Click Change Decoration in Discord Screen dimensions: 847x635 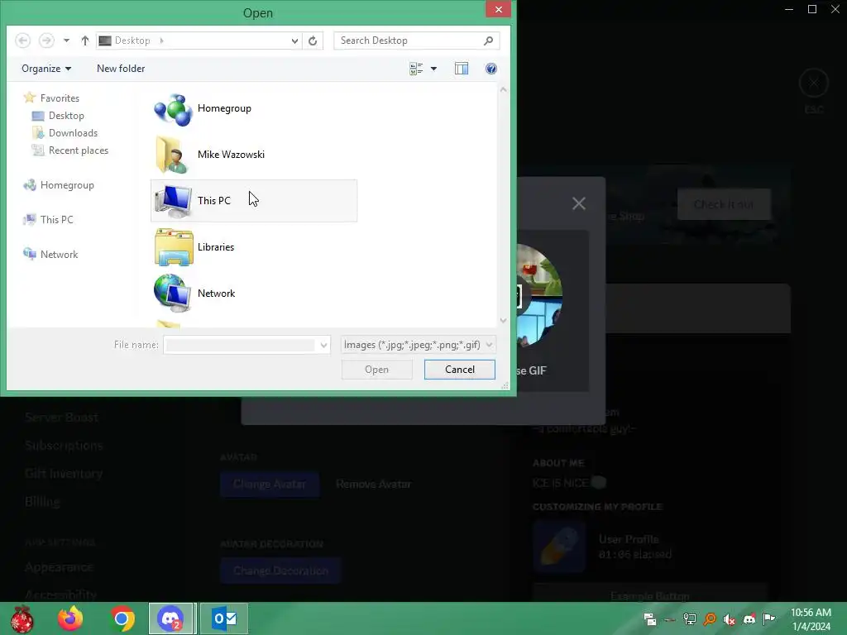(x=280, y=571)
